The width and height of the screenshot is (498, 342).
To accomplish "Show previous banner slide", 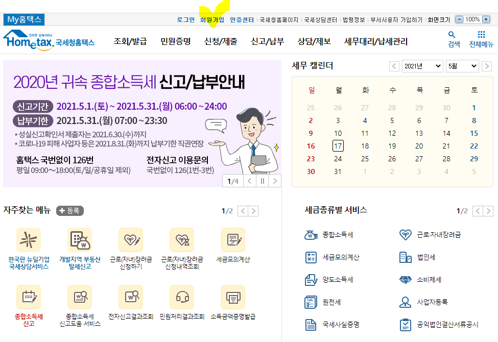I will [x=250, y=181].
